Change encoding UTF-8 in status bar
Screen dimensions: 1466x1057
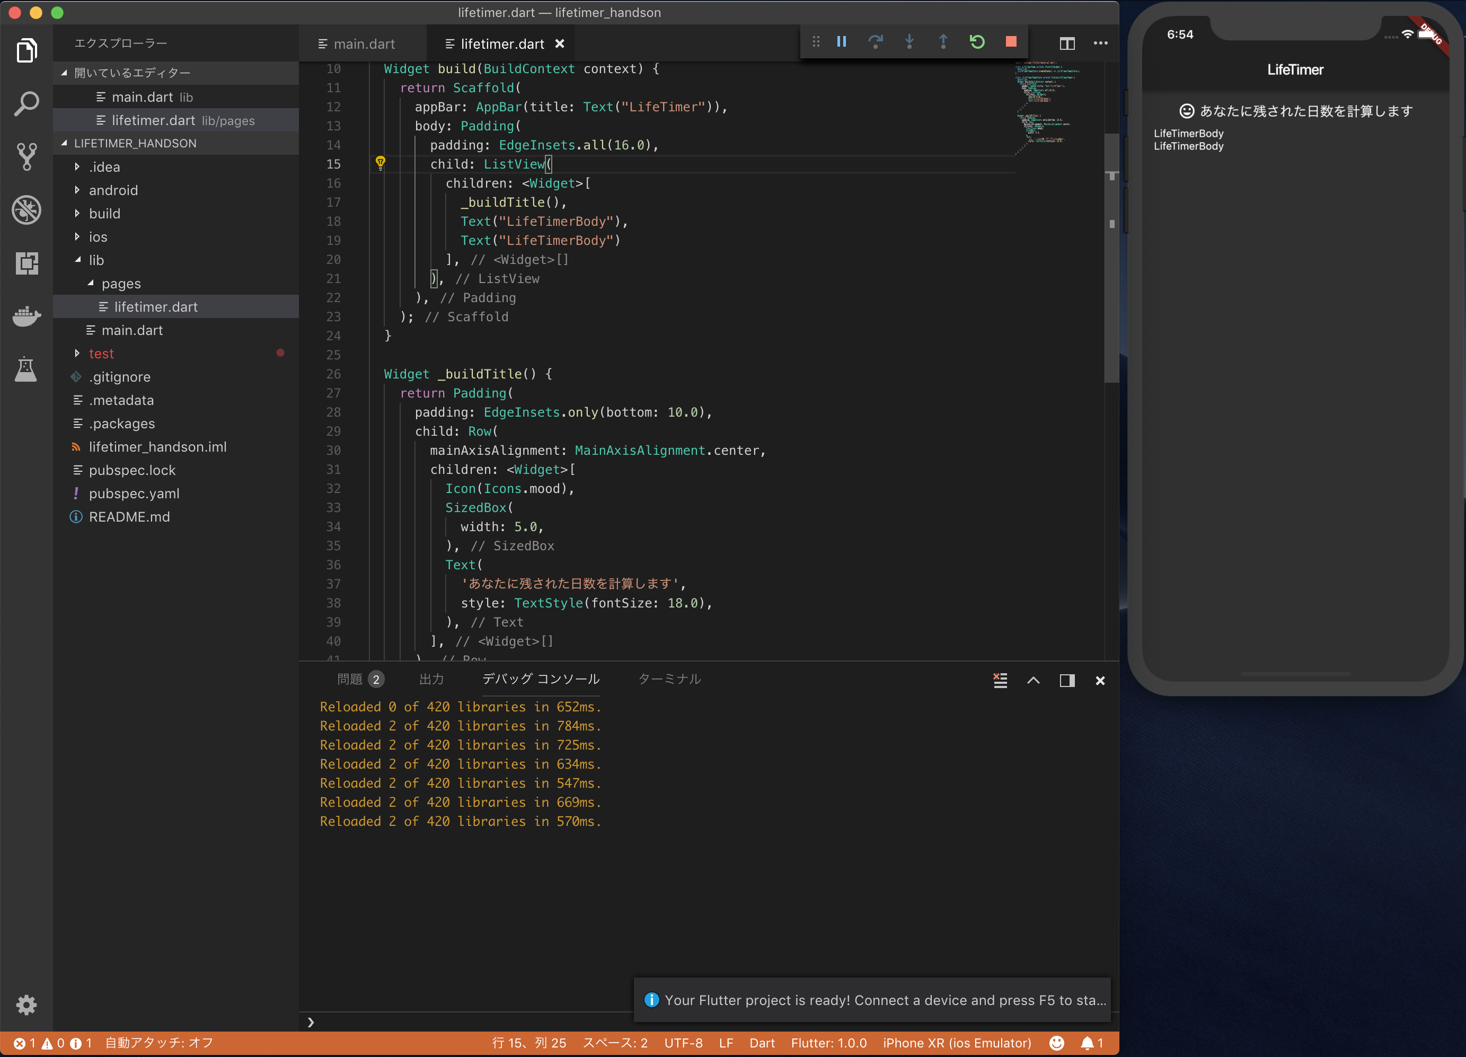tap(683, 1043)
